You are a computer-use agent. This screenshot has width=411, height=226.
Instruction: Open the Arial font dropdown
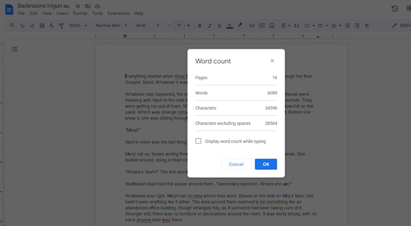(x=147, y=25)
